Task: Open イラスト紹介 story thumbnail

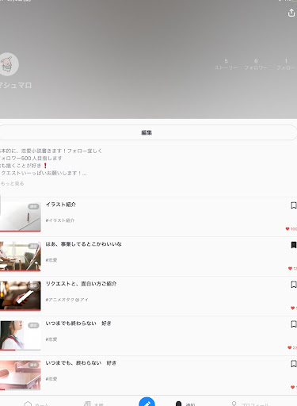Action: point(21,216)
